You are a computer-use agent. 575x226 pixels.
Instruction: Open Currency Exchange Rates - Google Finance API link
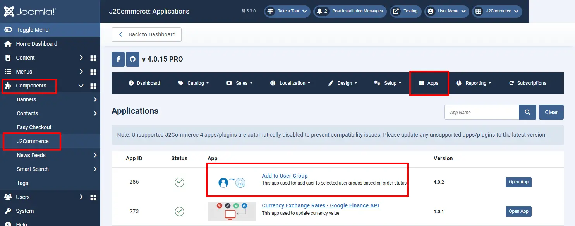point(320,205)
